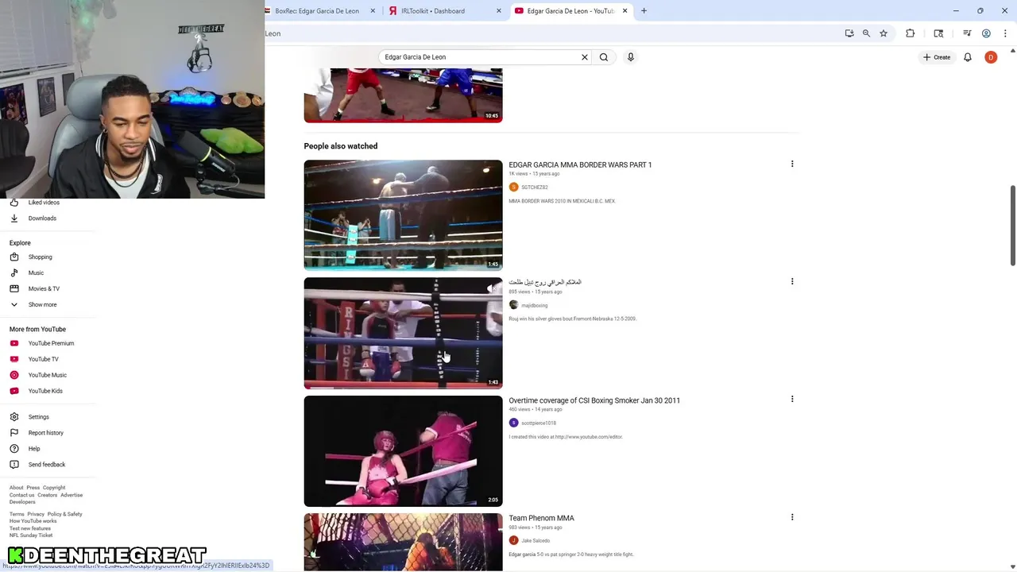The width and height of the screenshot is (1017, 572).
Task: Open How YouTube works footer link
Action: pyautogui.click(x=33, y=521)
